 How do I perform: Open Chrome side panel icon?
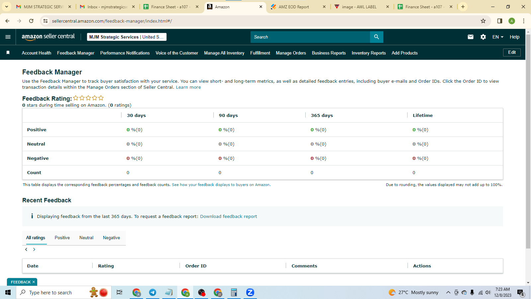[499, 21]
